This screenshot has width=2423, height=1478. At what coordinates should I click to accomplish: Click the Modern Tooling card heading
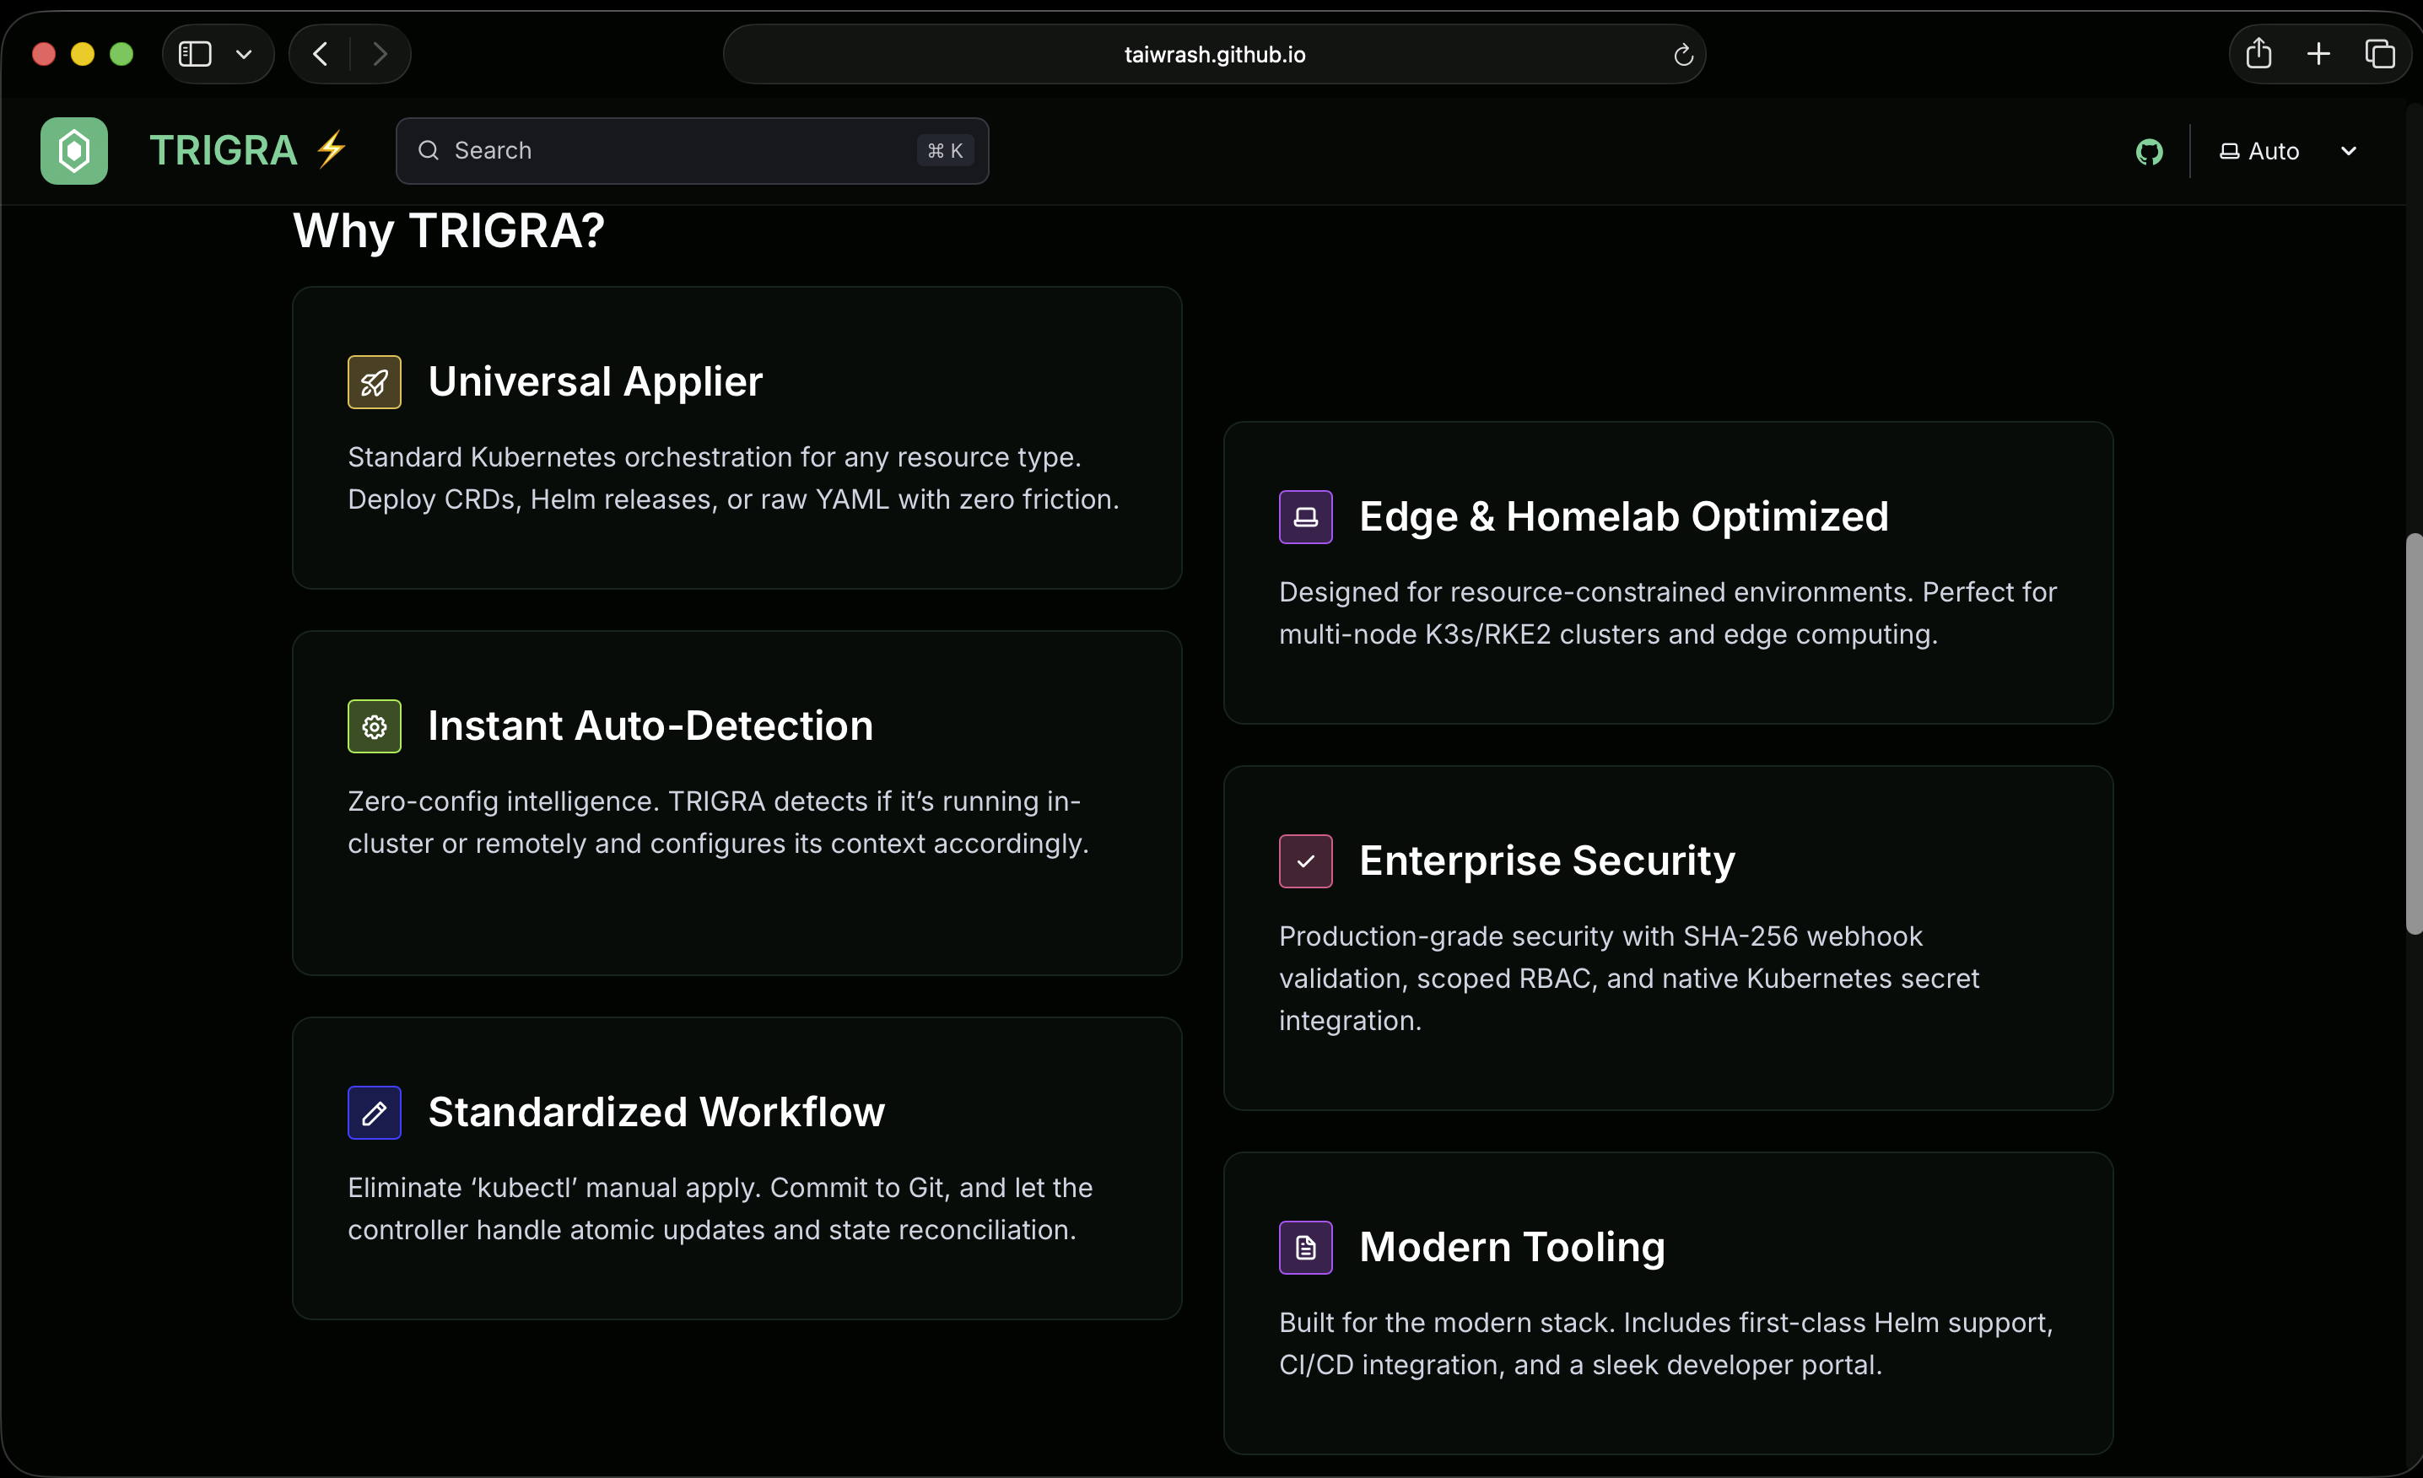pyautogui.click(x=1512, y=1247)
